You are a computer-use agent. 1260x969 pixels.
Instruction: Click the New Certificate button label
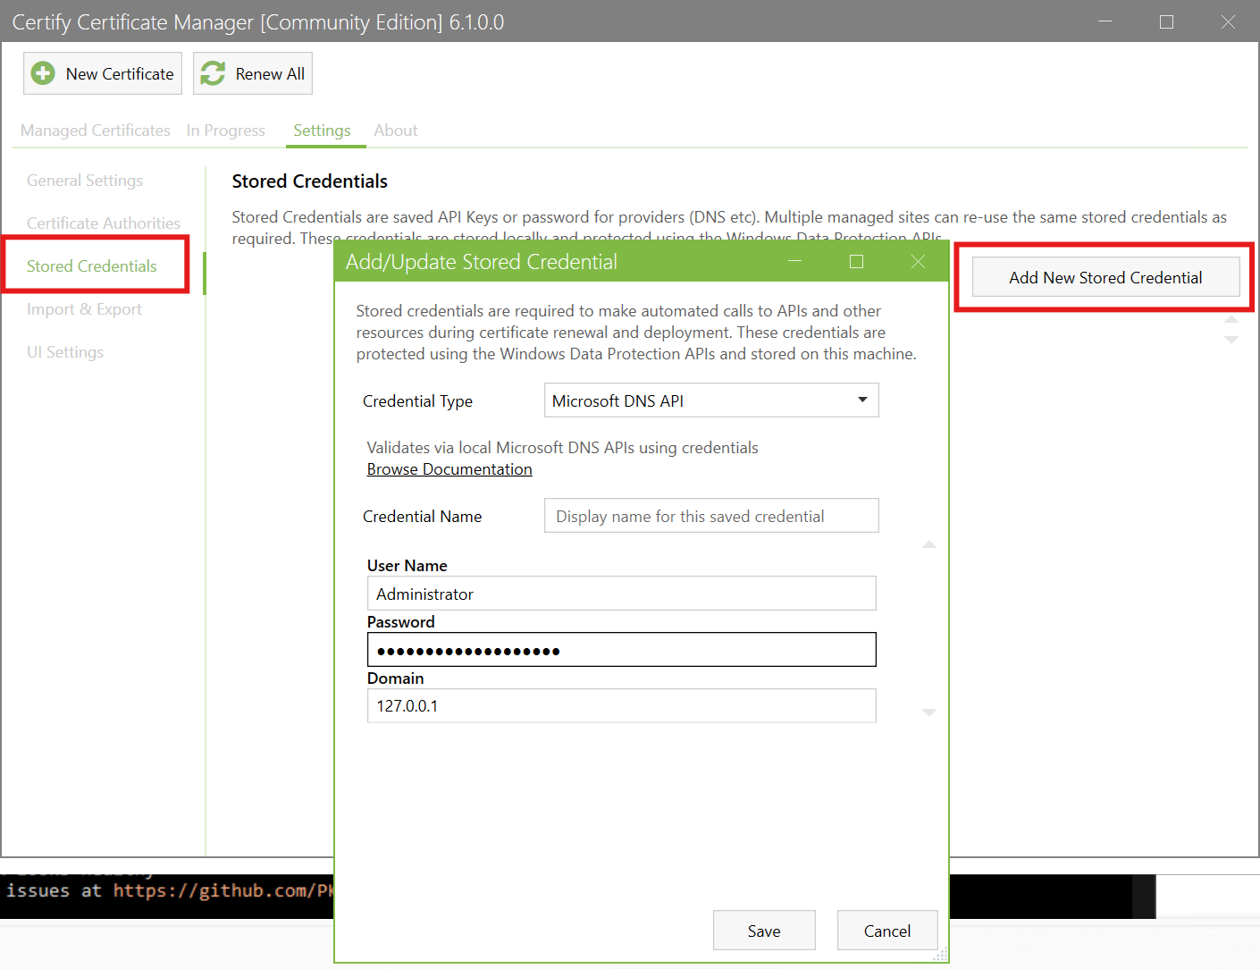(x=120, y=74)
